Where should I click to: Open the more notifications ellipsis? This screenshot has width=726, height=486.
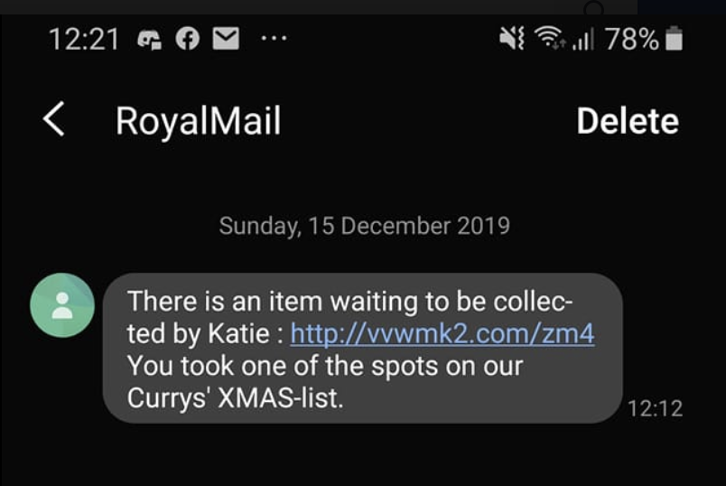(274, 40)
